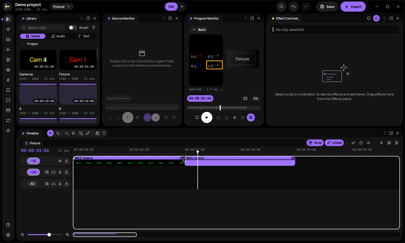Open the global search icon in top bar
This screenshot has height=243, width=405.
(x=281, y=7)
